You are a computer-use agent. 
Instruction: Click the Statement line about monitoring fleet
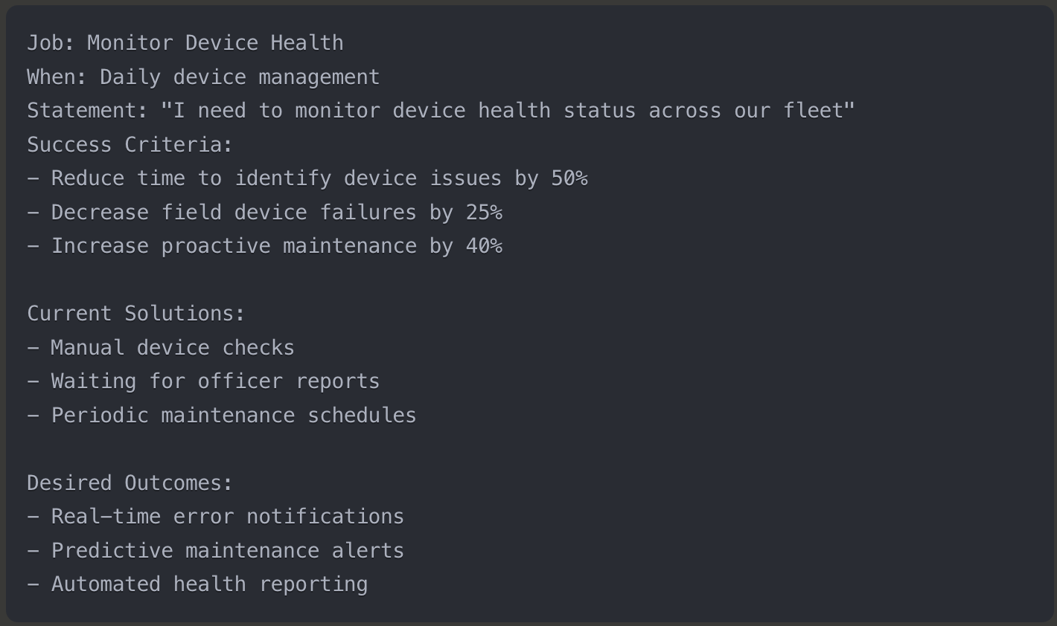441,111
